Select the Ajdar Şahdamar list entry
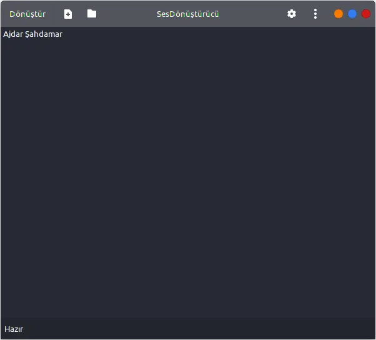The image size is (376, 340). coord(32,34)
